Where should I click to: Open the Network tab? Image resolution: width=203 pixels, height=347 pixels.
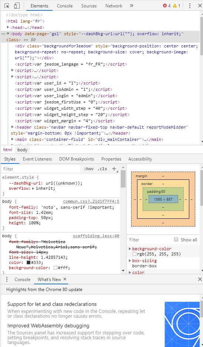[114, 6]
